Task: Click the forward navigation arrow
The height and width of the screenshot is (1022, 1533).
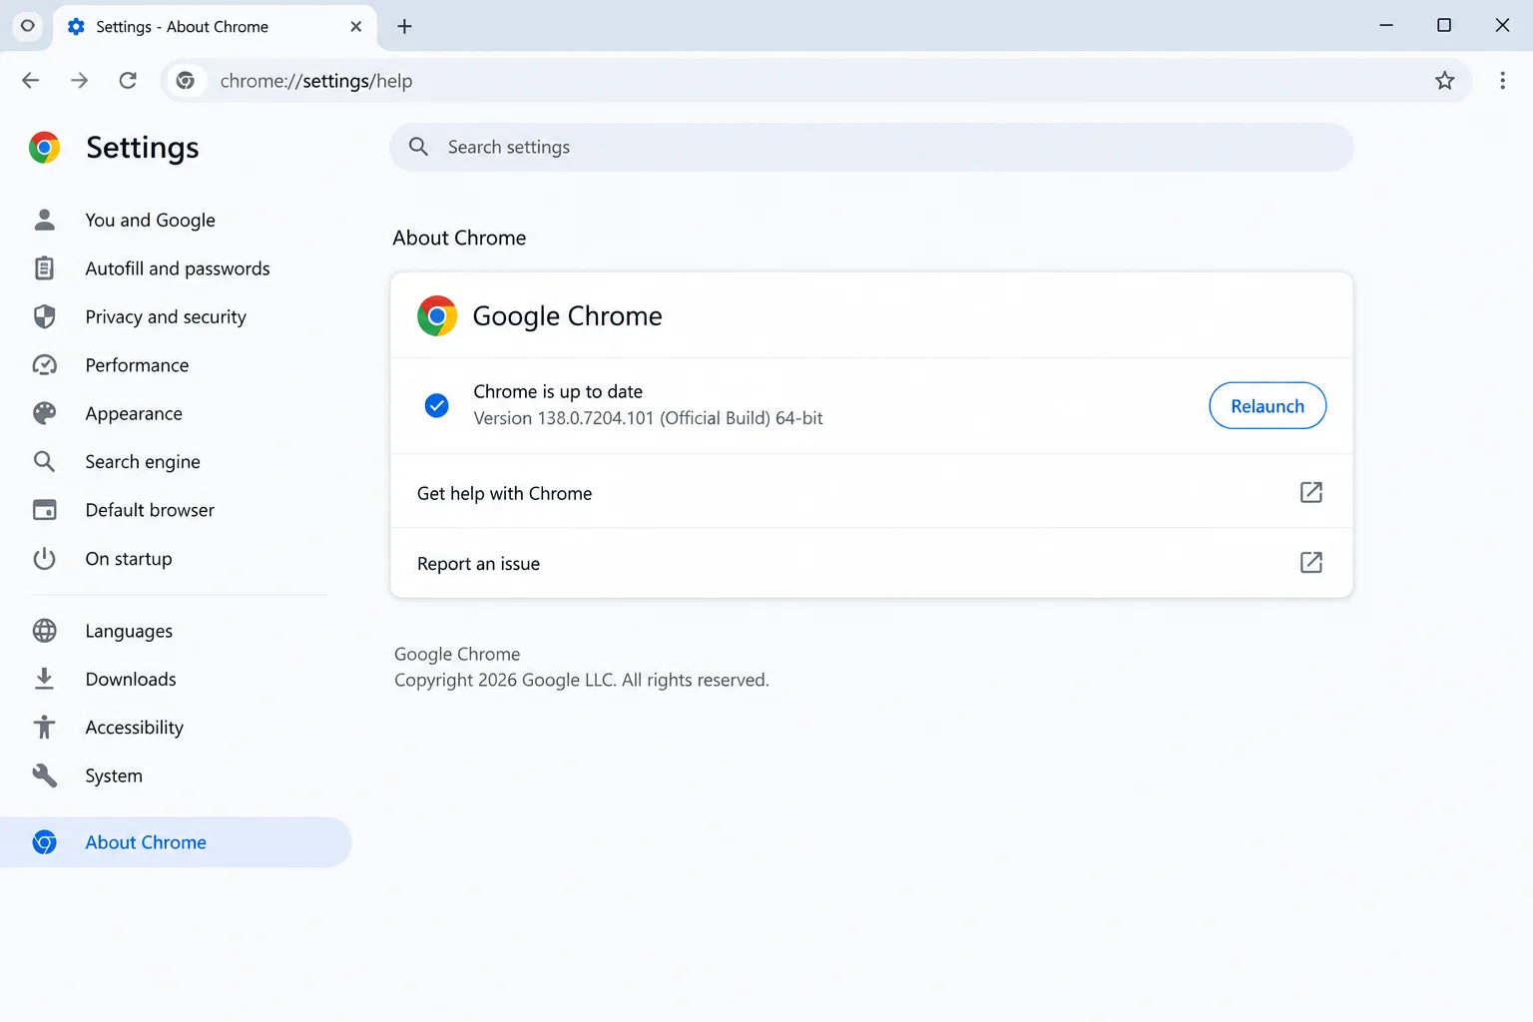Action: [80, 81]
